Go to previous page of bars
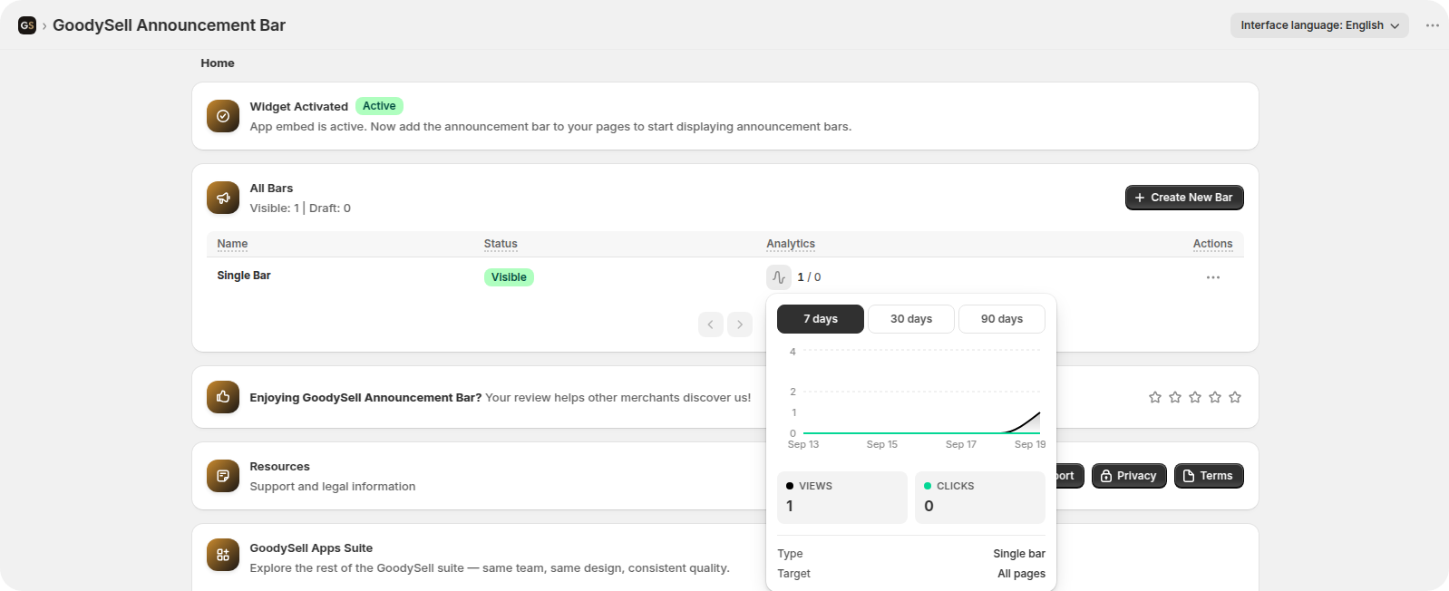1449x591 pixels. coord(711,325)
